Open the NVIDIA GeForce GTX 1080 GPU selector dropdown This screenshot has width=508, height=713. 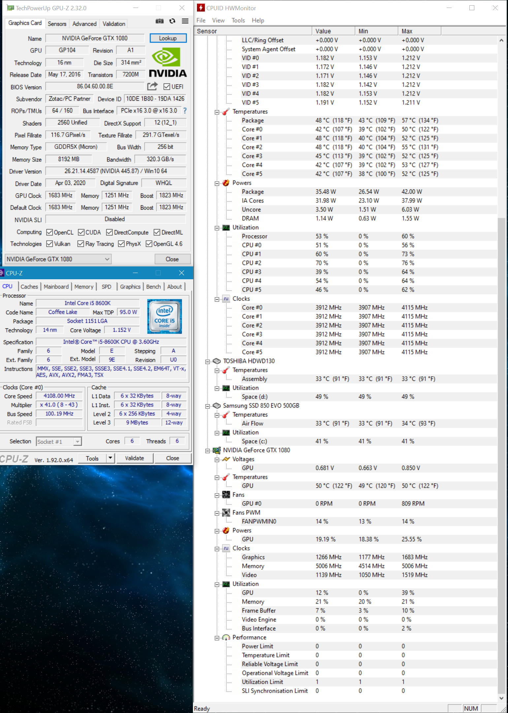[58, 259]
